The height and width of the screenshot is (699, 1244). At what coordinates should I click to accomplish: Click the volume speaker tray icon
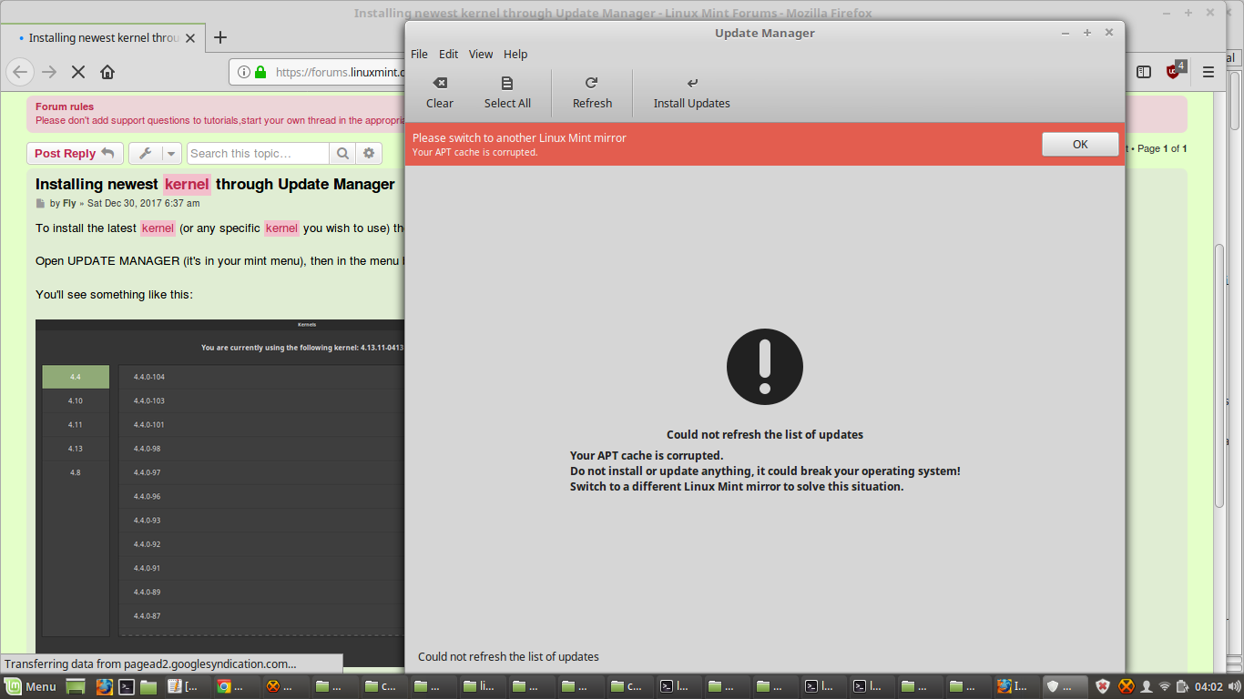coord(1234,686)
